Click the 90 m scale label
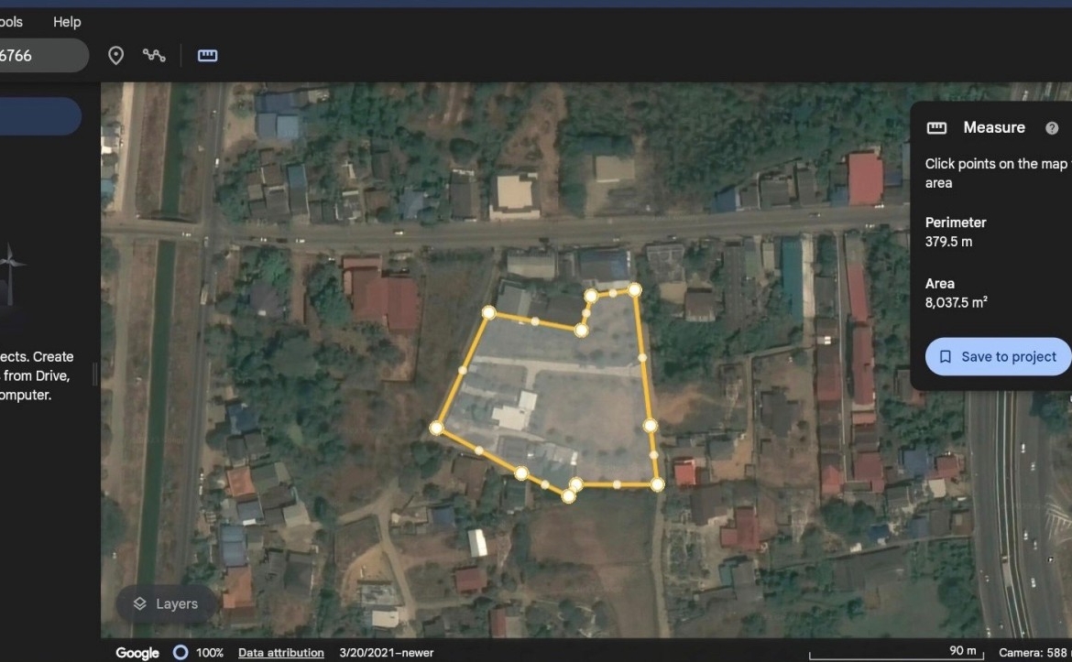This screenshot has width=1072, height=662. 963,650
